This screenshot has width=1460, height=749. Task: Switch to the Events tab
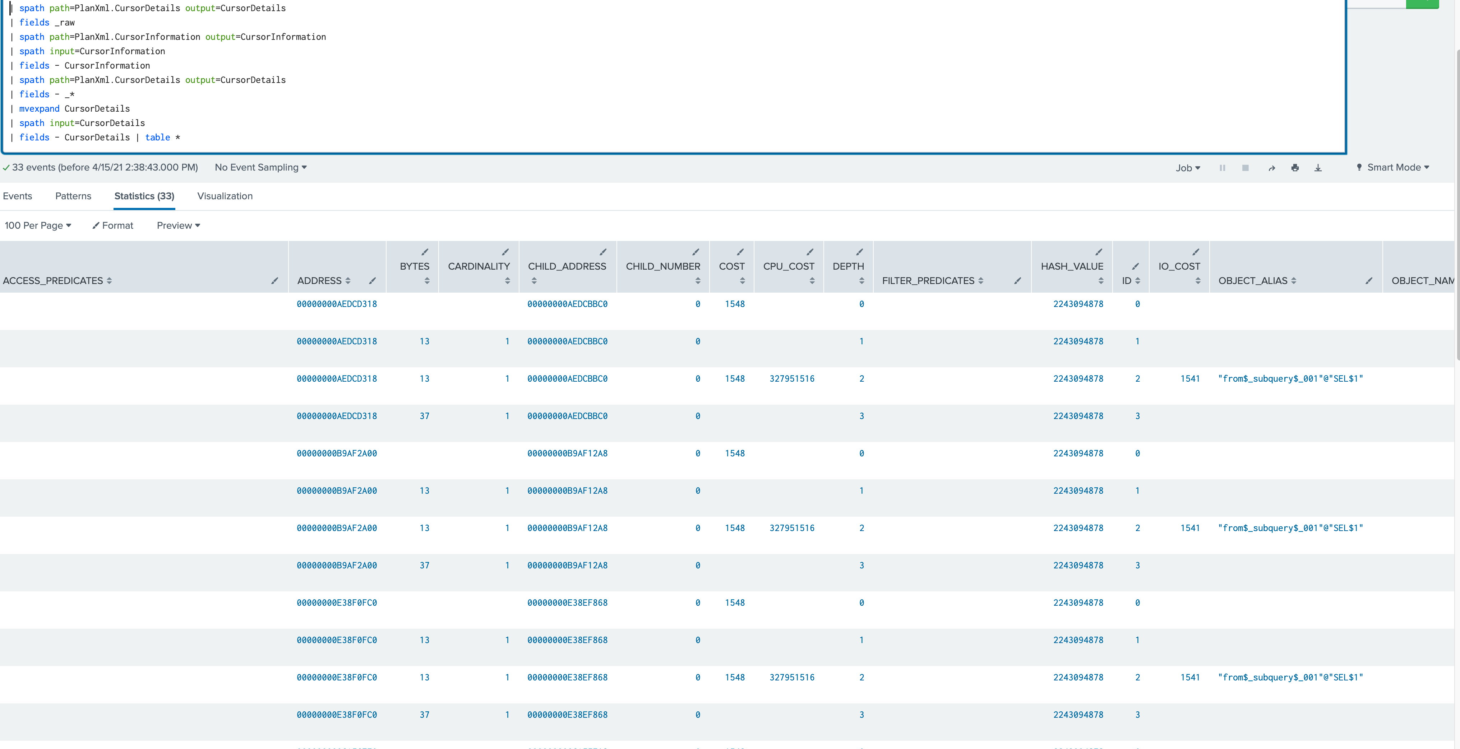pos(18,196)
